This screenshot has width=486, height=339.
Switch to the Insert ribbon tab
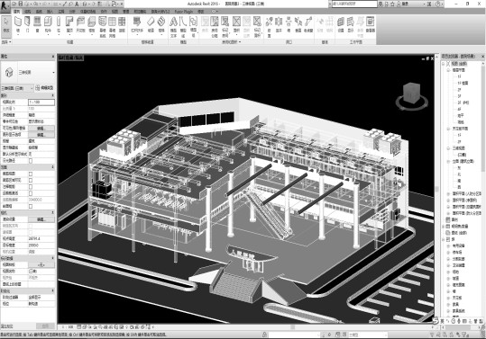pyautogui.click(x=50, y=12)
